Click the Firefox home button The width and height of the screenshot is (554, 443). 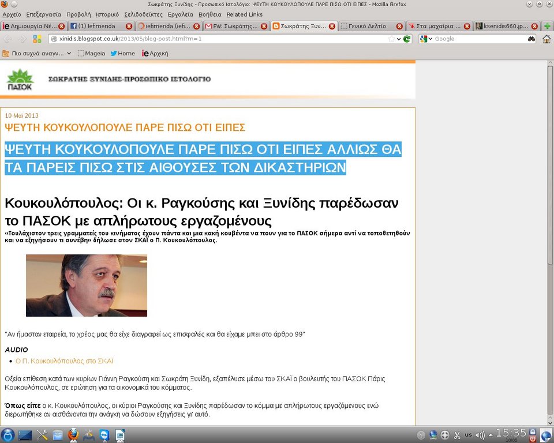point(546,39)
